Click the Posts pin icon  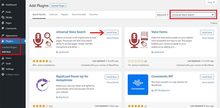pyautogui.click(x=3, y=12)
